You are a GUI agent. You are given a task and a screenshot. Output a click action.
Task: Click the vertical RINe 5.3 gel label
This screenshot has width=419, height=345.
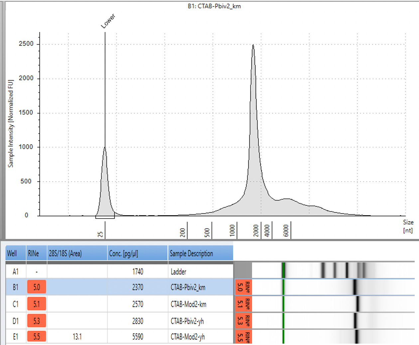click(x=243, y=321)
